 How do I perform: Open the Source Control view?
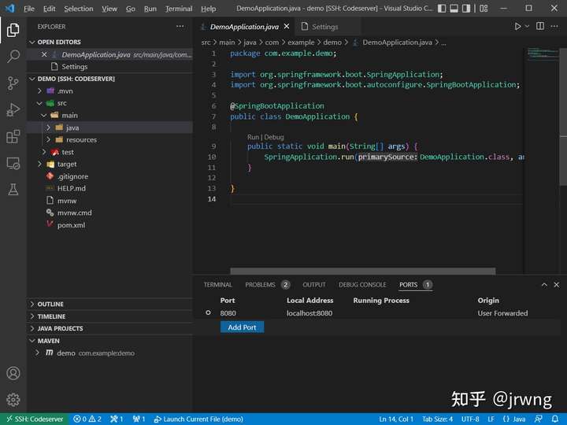click(x=13, y=83)
